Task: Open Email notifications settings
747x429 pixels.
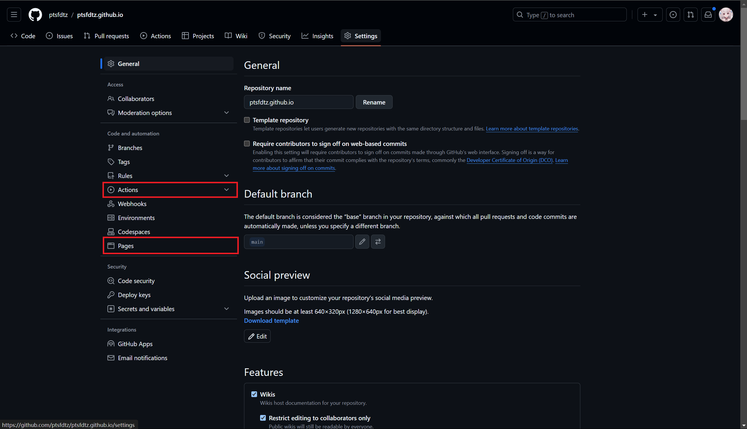Action: [x=168, y=358]
